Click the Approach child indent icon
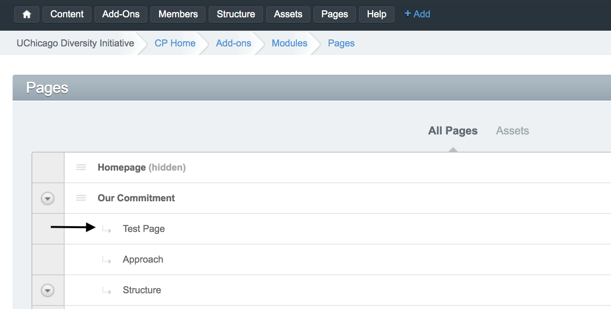The image size is (611, 309). click(x=106, y=260)
